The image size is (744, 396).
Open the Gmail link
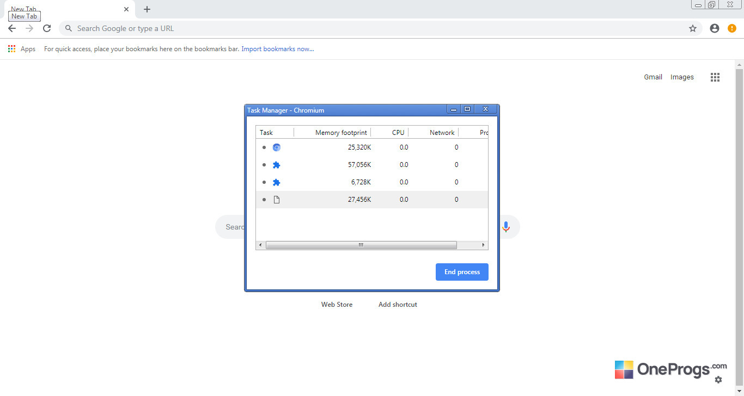click(x=653, y=77)
